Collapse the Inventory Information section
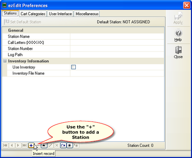Screen dimensions: 192x158 [x=5, y=61]
